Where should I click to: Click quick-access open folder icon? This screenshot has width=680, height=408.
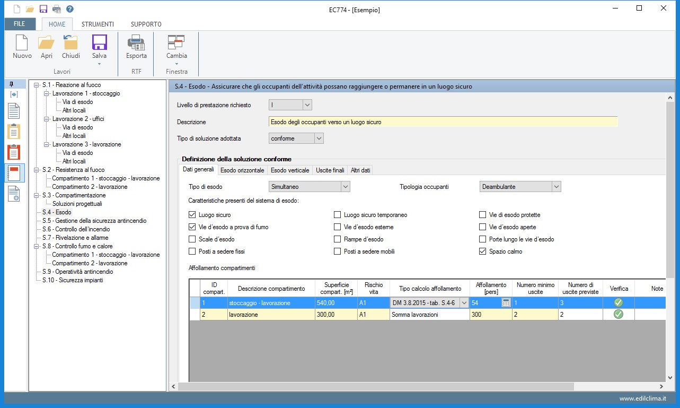coord(30,9)
